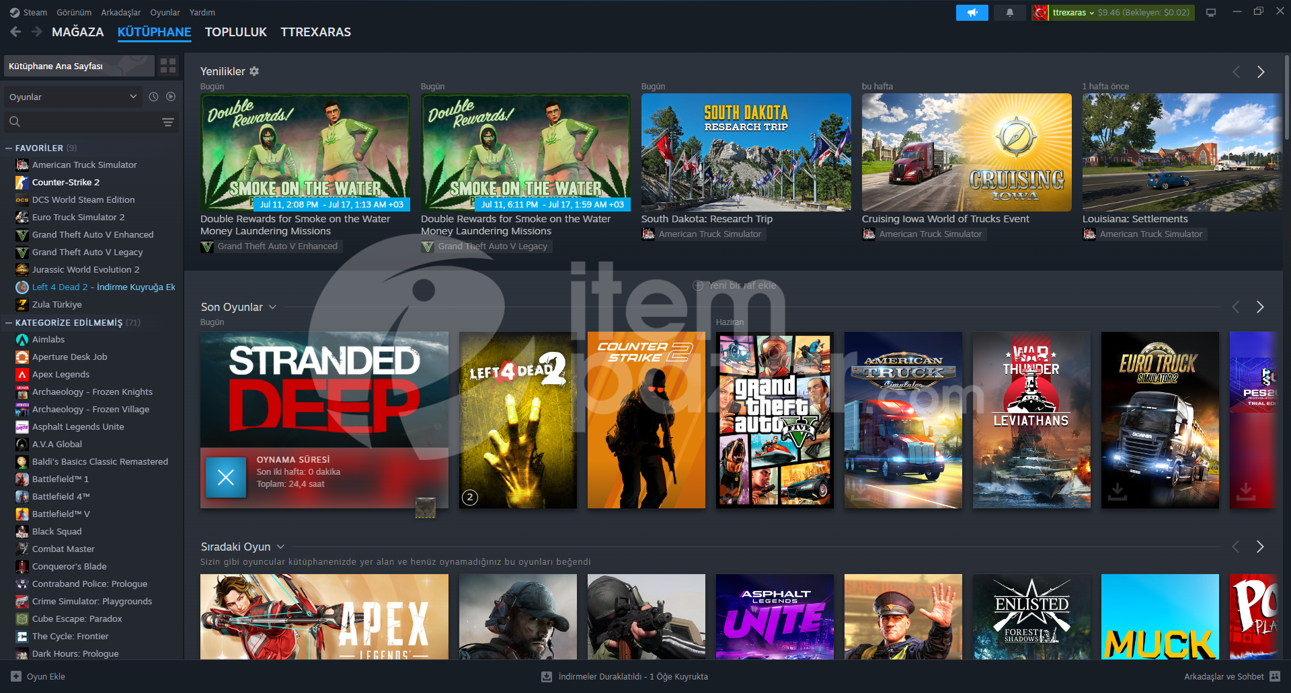This screenshot has width=1291, height=693.
Task: Collapse the FAVORİLER category
Action: [9, 148]
